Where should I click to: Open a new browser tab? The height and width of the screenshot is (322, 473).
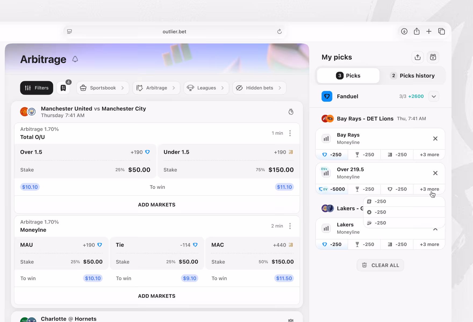click(429, 31)
